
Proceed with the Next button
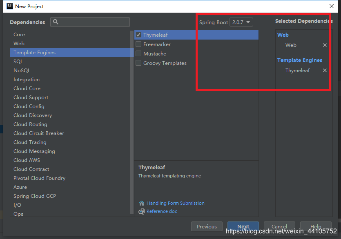tap(243, 227)
